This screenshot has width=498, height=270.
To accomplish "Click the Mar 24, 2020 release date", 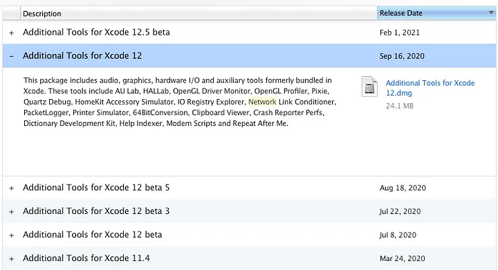I will pos(403,258).
